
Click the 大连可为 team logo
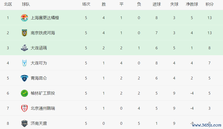tap(24, 63)
